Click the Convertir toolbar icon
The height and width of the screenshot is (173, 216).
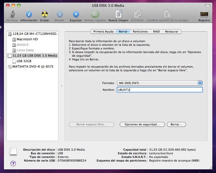click(x=137, y=14)
